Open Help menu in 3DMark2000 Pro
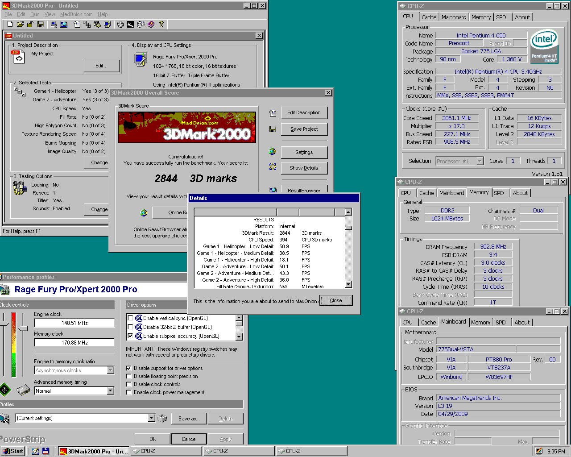Screen dimensions: 571x457 pyautogui.click(x=103, y=14)
